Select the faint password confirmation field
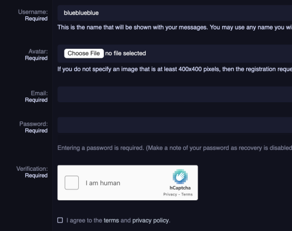Image resolution: width=292 pixels, height=231 pixels. 175,138
